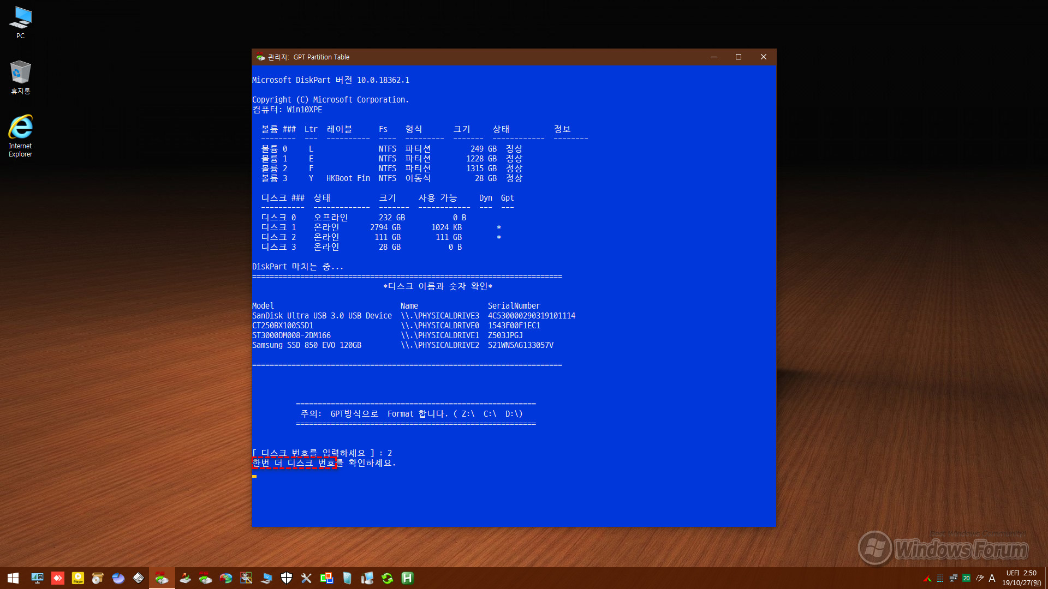Select the Recycle Bin desktop icon
The width and height of the screenshot is (1048, 589).
pyautogui.click(x=21, y=77)
